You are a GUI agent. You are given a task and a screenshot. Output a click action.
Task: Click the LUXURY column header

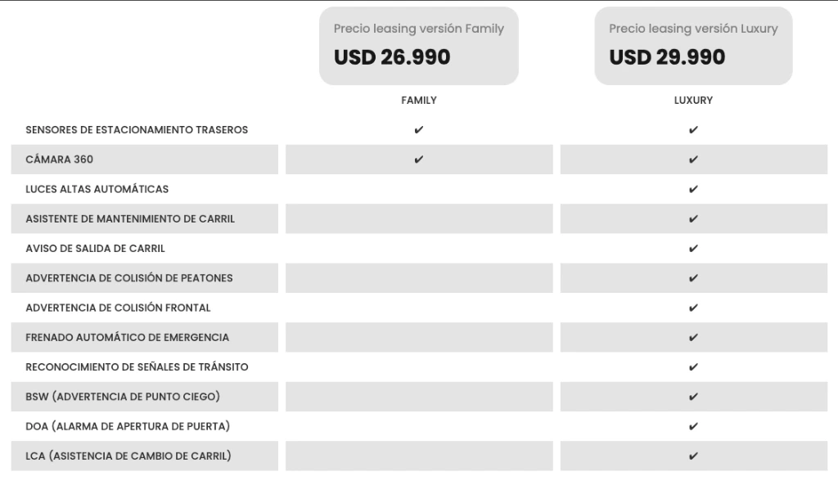tap(693, 101)
